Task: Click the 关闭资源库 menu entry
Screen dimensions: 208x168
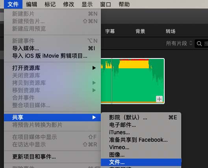Action: [x=52, y=75]
